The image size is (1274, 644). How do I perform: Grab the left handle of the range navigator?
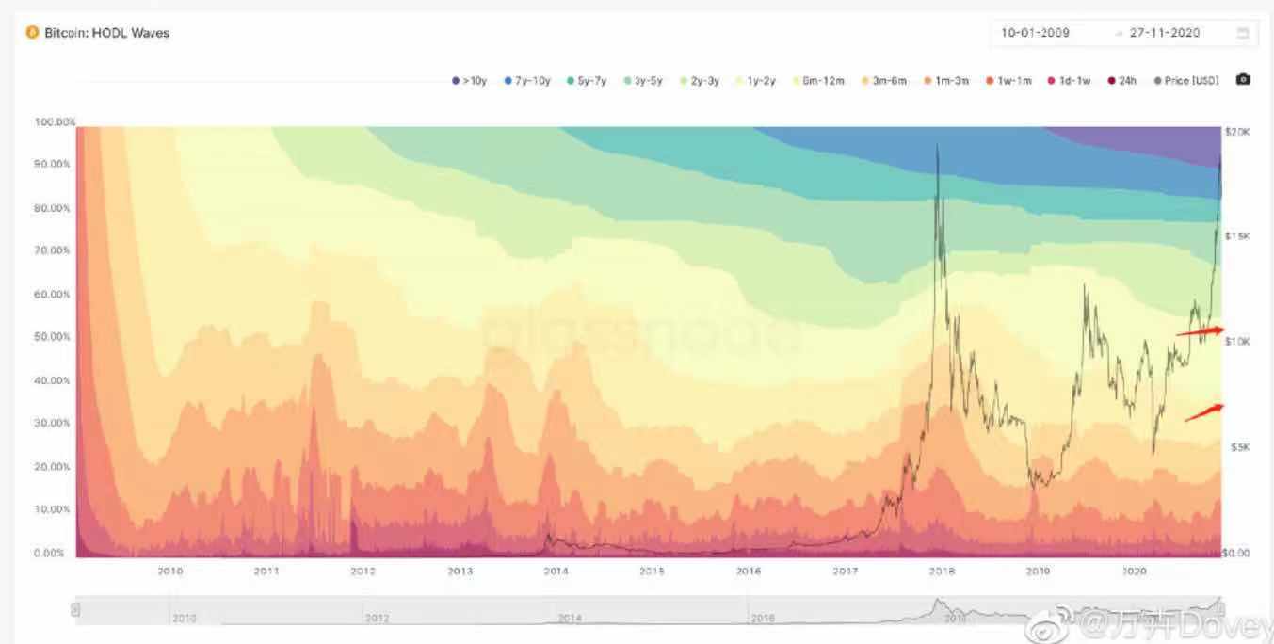pos(75,610)
